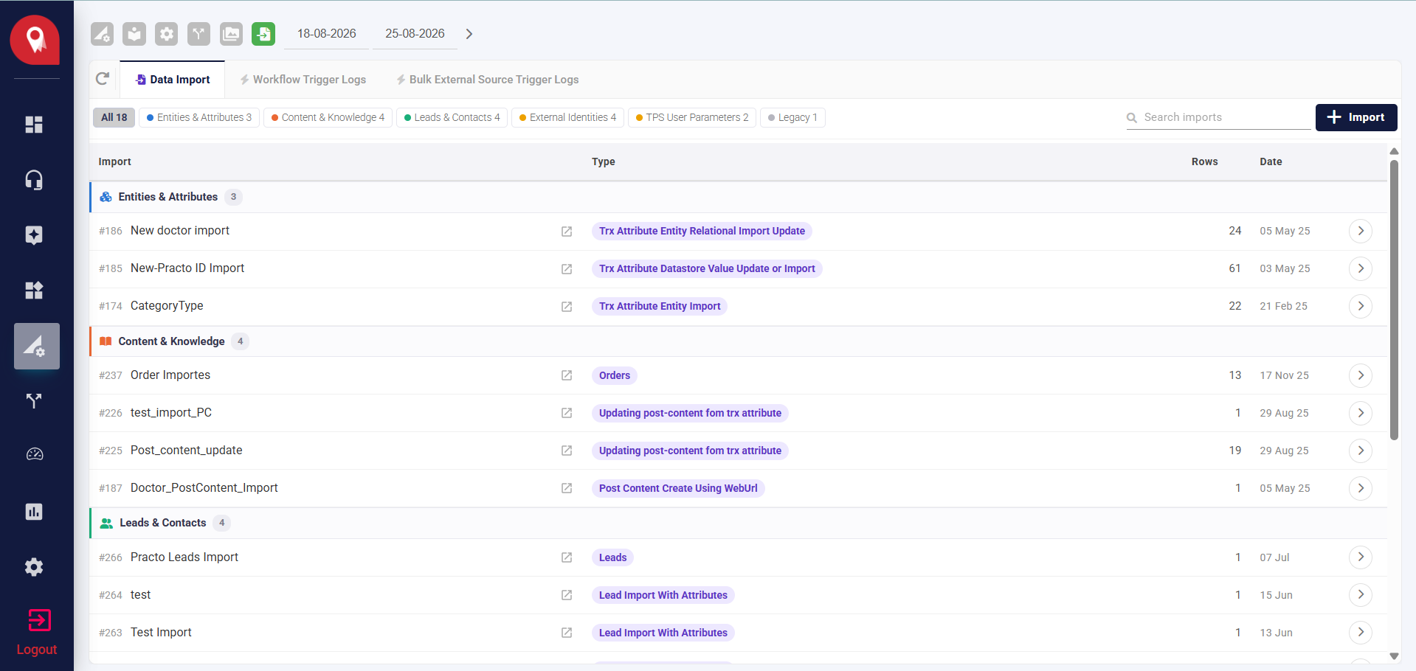
Task: Open the 25-08-2026 end date field
Action: pos(415,34)
